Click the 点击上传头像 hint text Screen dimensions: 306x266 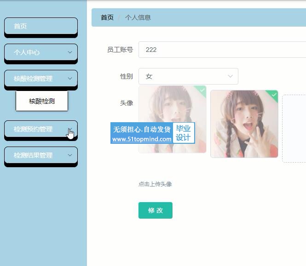click(x=155, y=184)
